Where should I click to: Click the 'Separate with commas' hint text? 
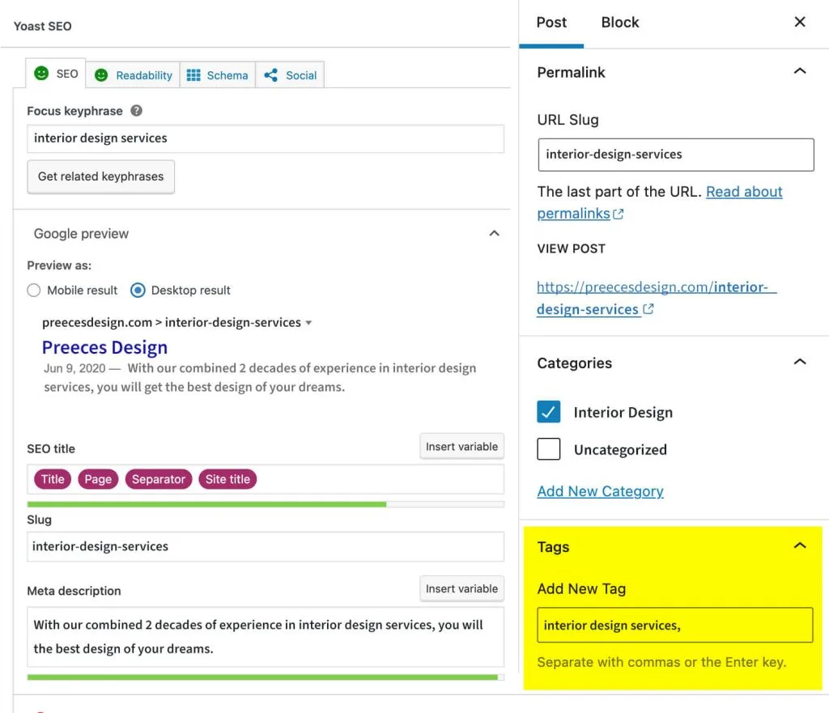tap(661, 662)
